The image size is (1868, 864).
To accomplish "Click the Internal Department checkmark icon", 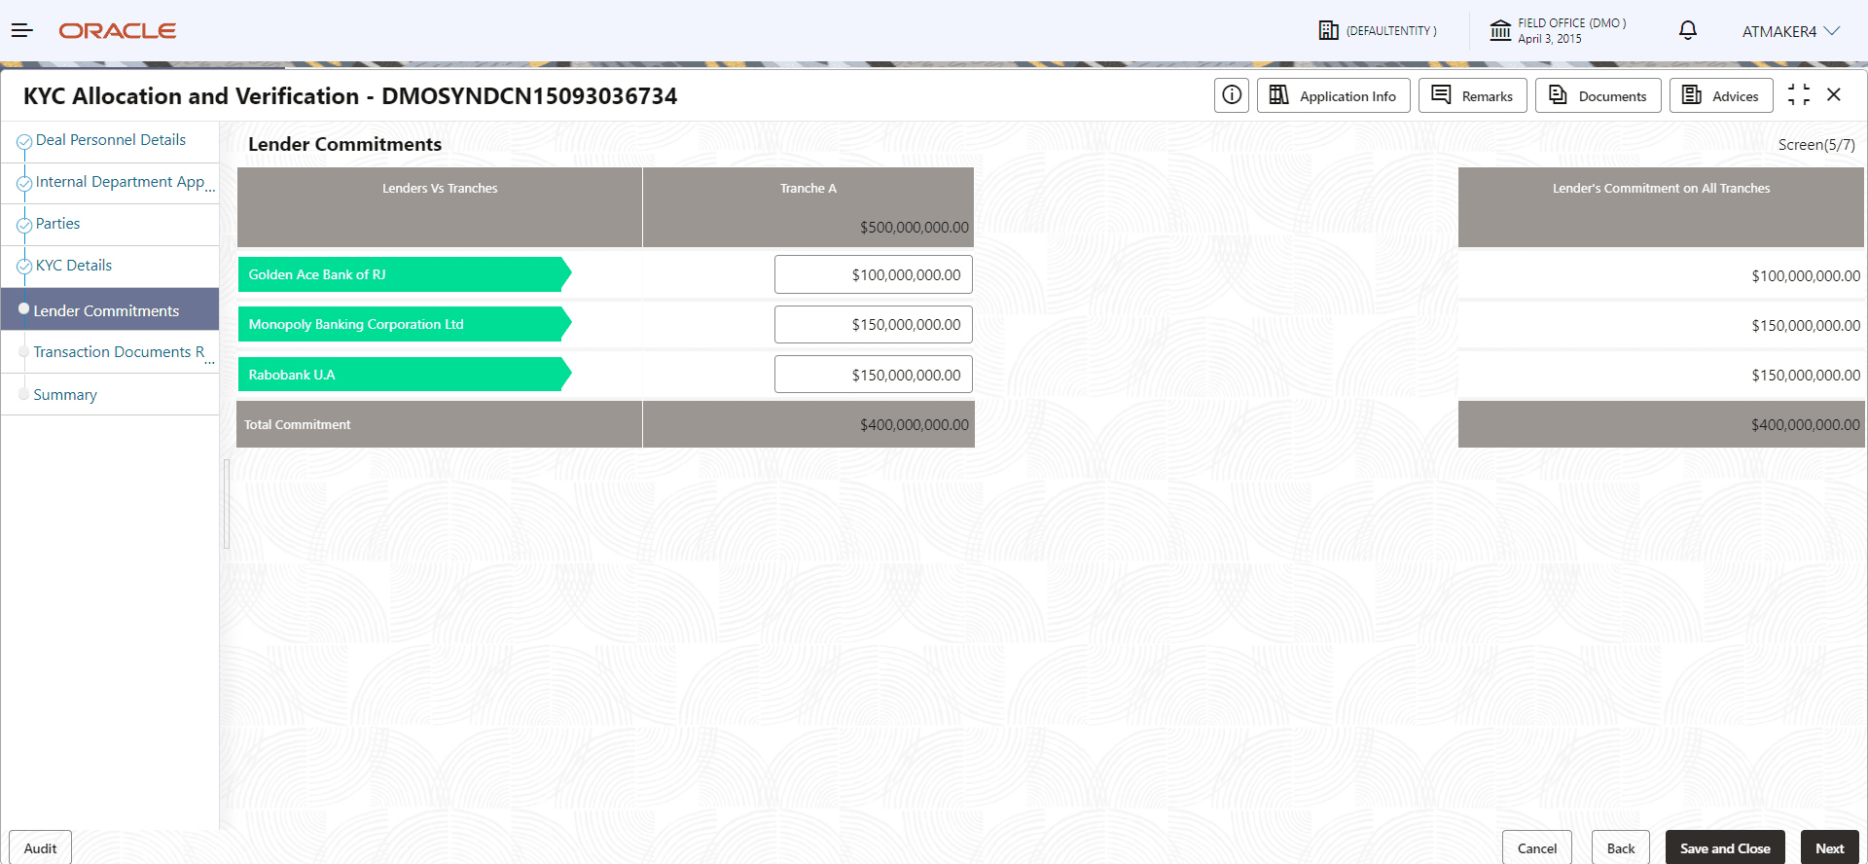I will click(24, 184).
